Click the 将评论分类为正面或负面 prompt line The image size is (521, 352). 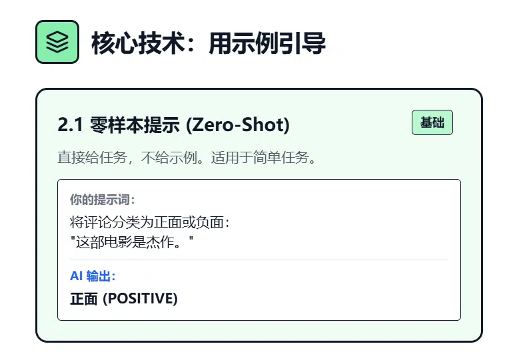pos(149,222)
